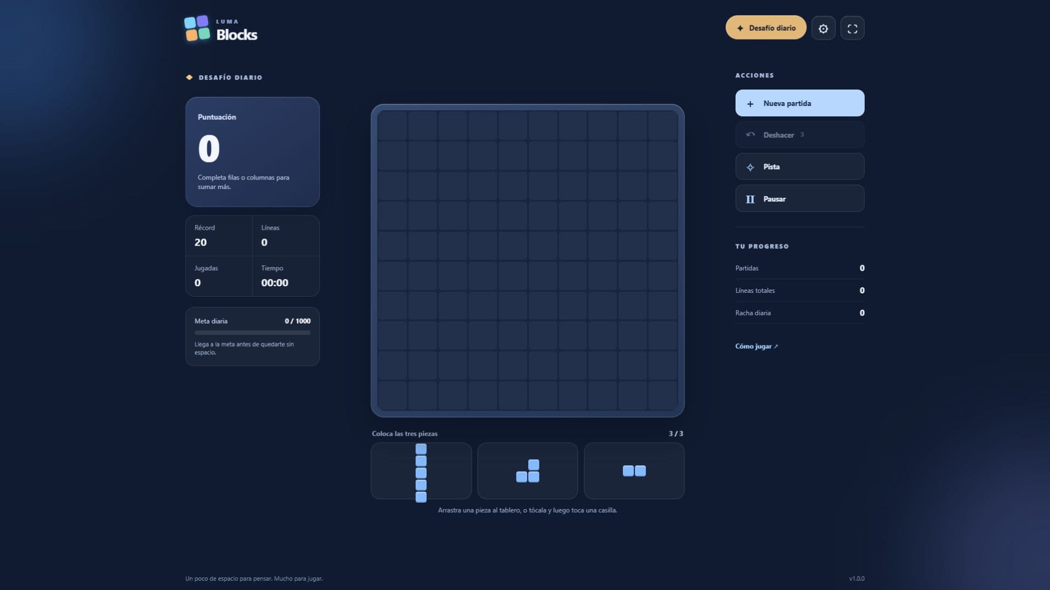Click the Partidas progress row
Screen dimensions: 1050x590
point(800,268)
